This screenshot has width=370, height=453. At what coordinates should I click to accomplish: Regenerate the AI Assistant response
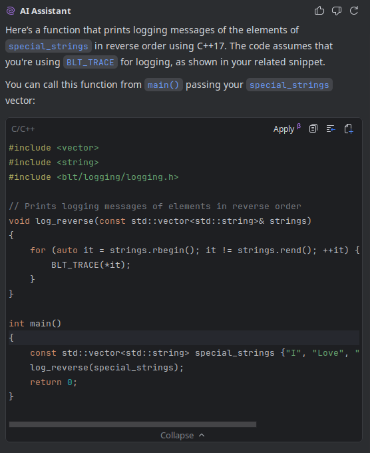[354, 11]
